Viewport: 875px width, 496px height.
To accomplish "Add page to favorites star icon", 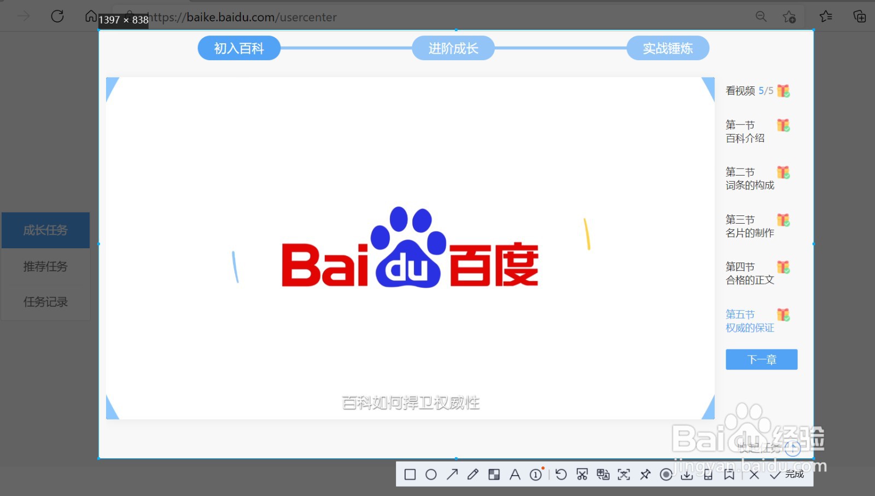I will [x=789, y=17].
